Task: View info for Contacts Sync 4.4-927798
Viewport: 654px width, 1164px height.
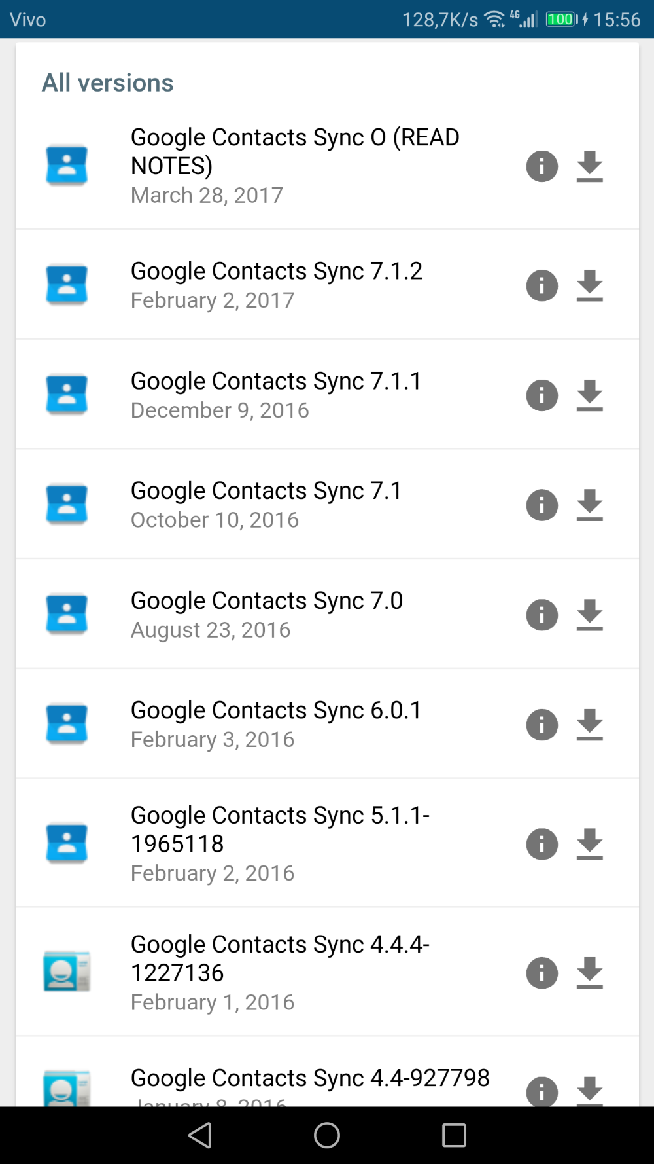Action: coord(542,1091)
